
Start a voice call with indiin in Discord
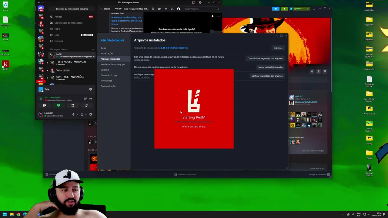[153, 9]
